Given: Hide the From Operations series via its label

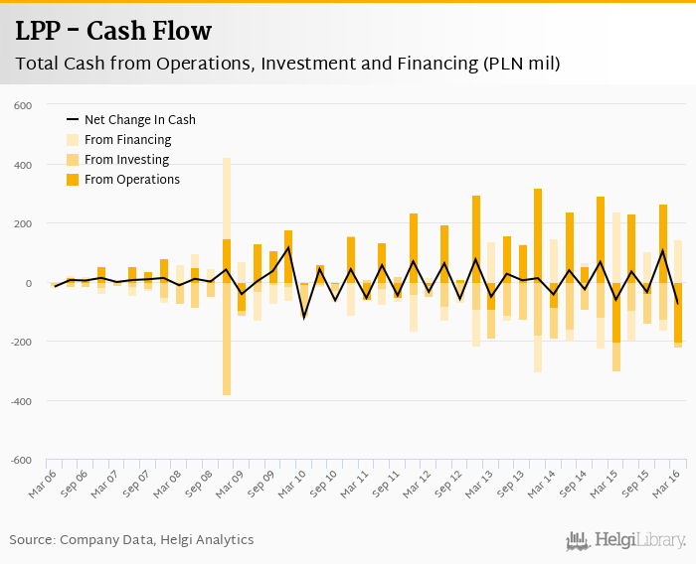Looking at the screenshot, I should pyautogui.click(x=132, y=180).
